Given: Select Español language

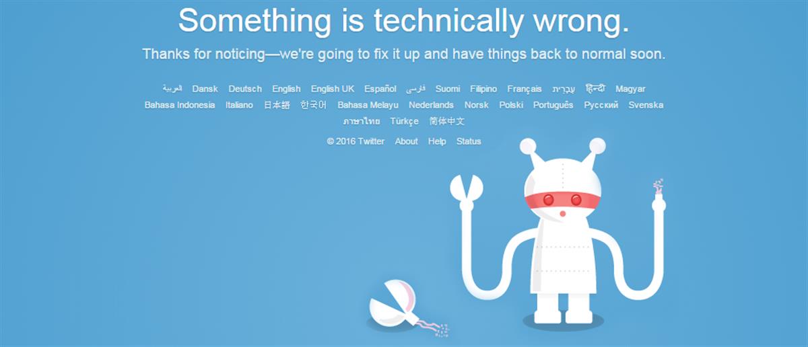Looking at the screenshot, I should pyautogui.click(x=380, y=89).
